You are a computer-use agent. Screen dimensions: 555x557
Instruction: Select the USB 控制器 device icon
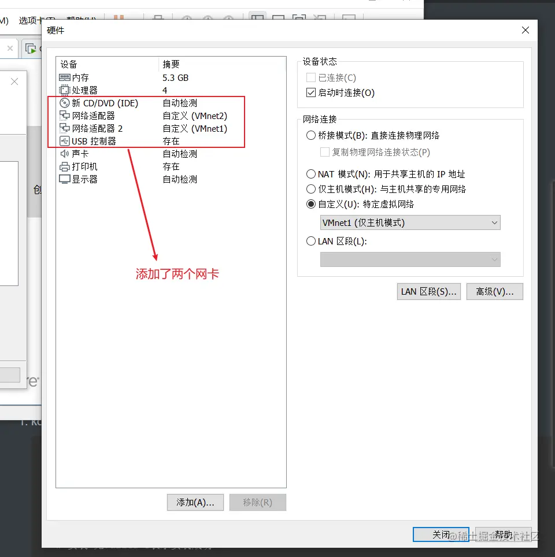[x=64, y=141]
